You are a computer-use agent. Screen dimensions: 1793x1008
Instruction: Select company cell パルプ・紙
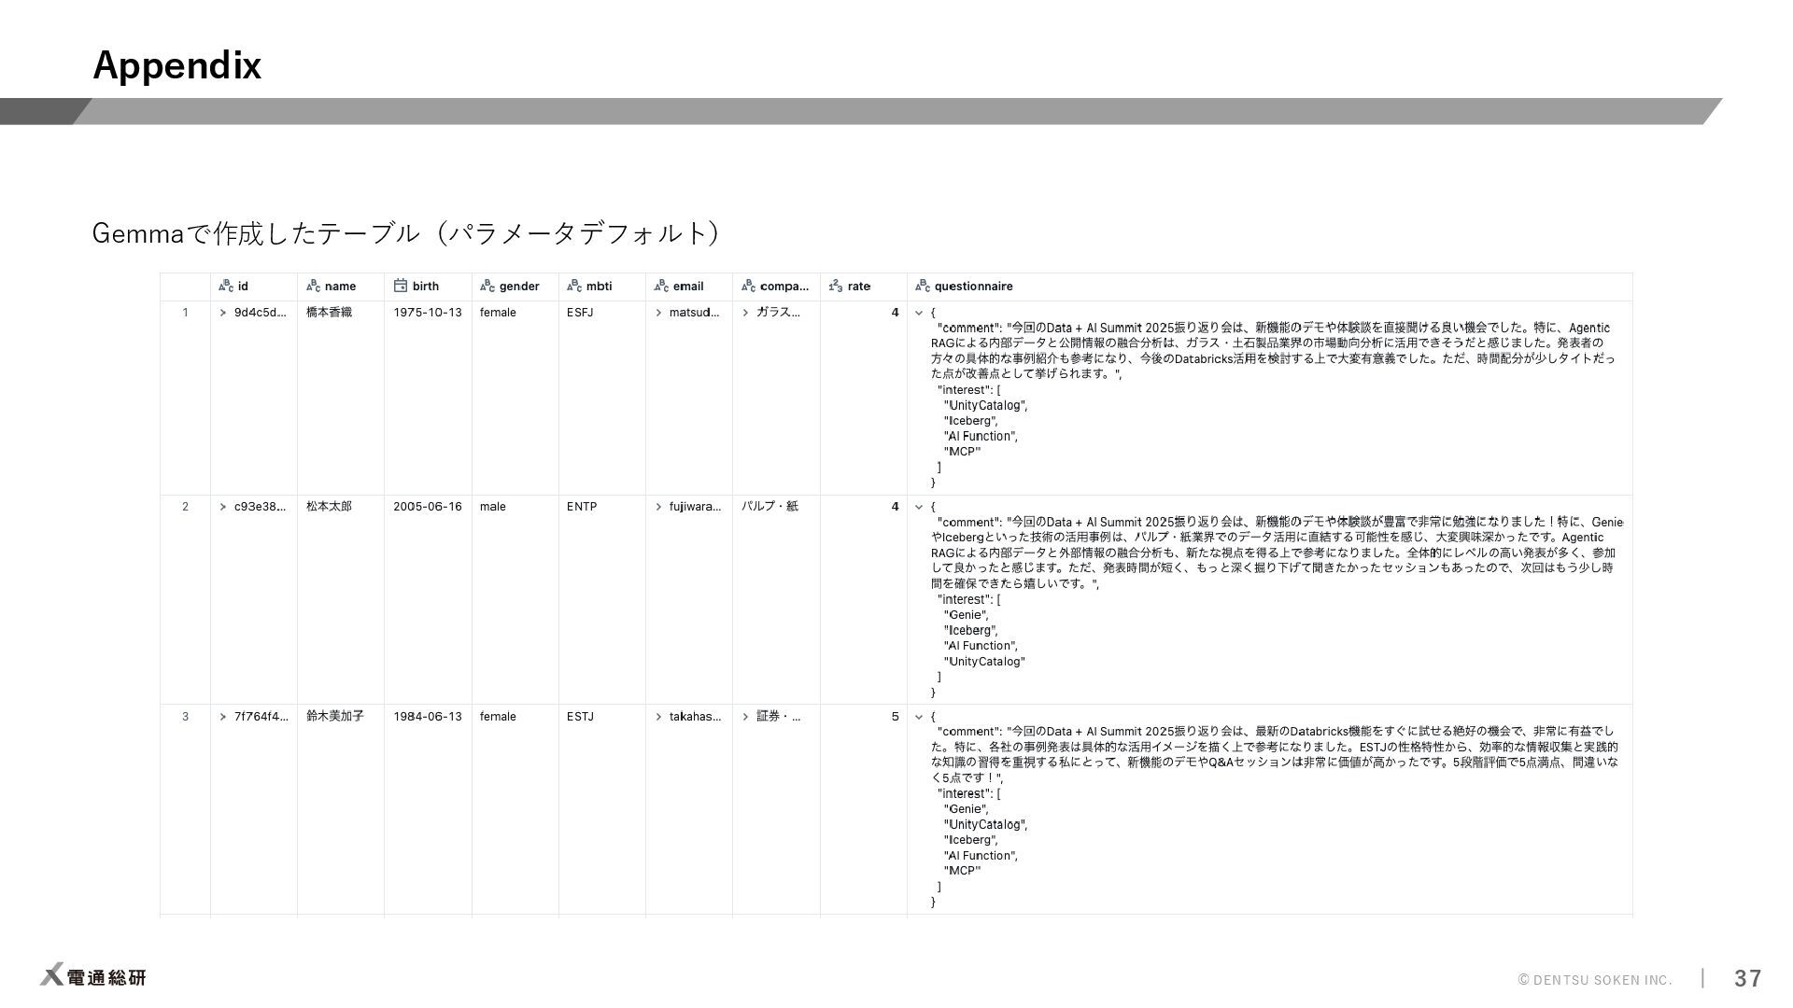pos(770,507)
